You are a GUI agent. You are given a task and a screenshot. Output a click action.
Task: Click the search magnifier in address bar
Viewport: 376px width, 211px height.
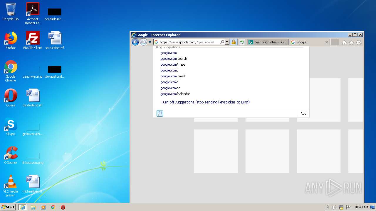[222, 42]
